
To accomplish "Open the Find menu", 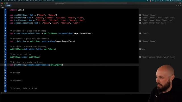I will tap(18, 1).
